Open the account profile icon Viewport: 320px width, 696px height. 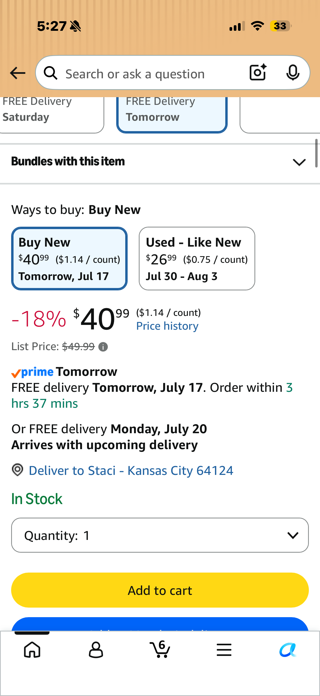[96, 650]
